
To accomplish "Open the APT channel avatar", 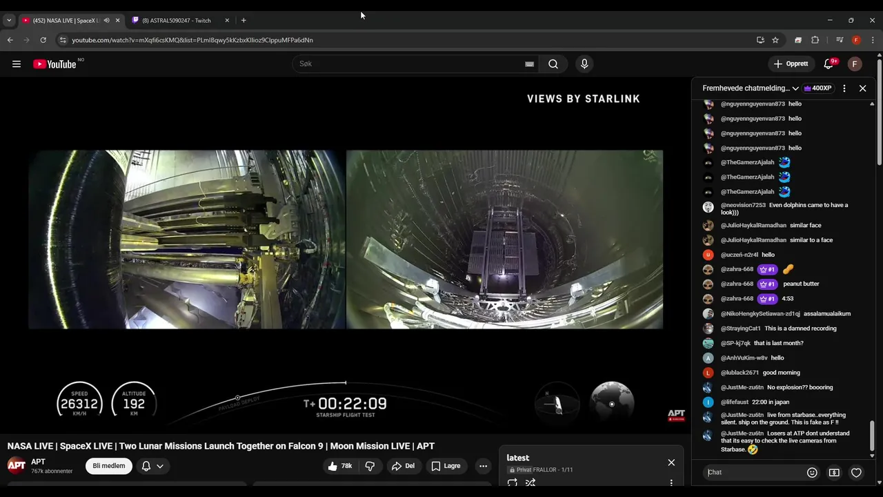I will tap(17, 466).
